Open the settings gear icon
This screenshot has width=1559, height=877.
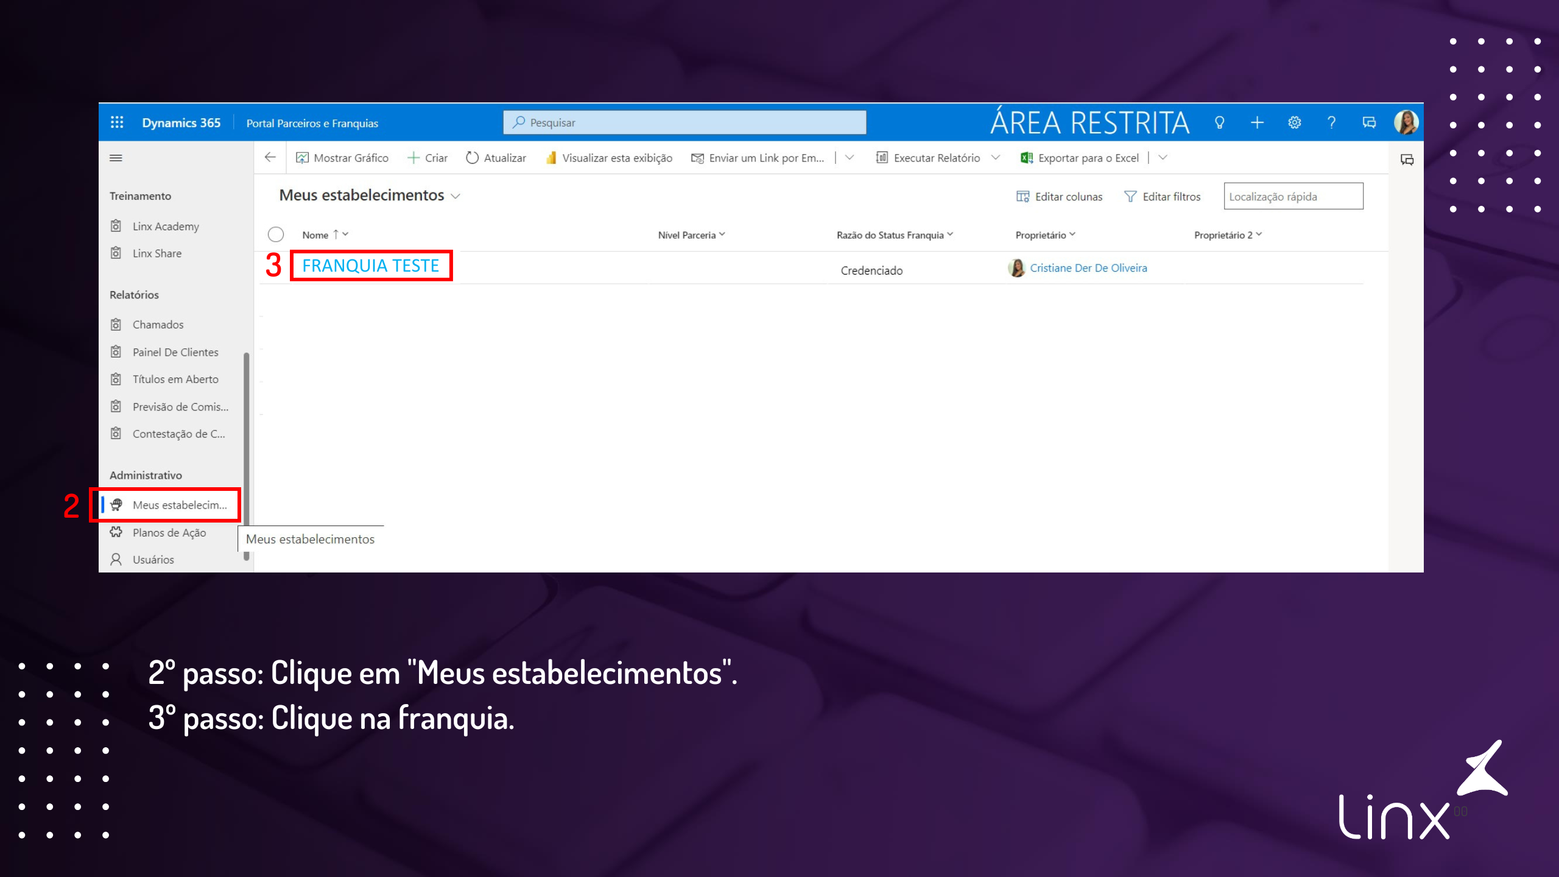(x=1295, y=122)
